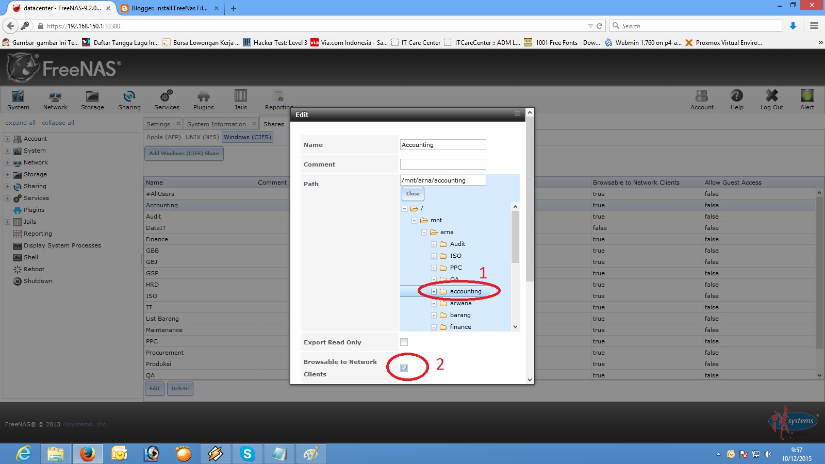This screenshot has width=825, height=464.
Task: Reload the page with refresh icon
Action: 599,26
